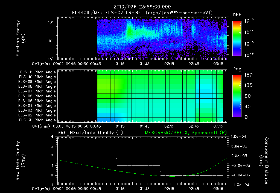
Task: Click the 10^-6 value on the DEF scale
Action: point(249,55)
